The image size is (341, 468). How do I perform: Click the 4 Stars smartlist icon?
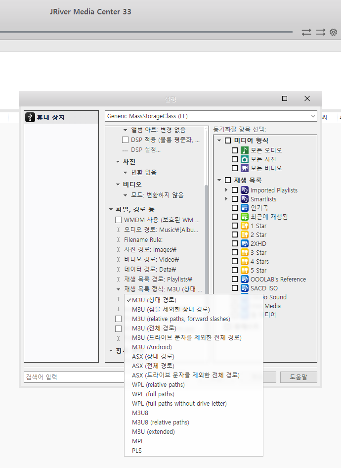tap(245, 262)
